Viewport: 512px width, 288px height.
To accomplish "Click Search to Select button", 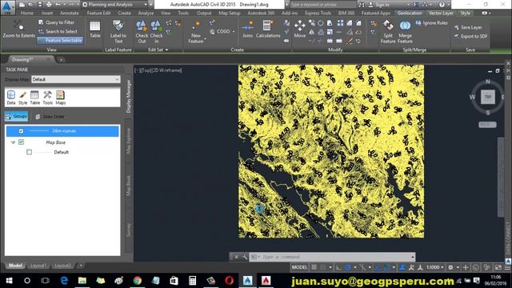I will pos(58,31).
